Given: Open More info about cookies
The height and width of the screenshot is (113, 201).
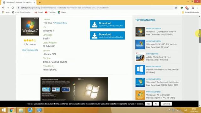Looking at the screenshot, I should coord(166,104).
